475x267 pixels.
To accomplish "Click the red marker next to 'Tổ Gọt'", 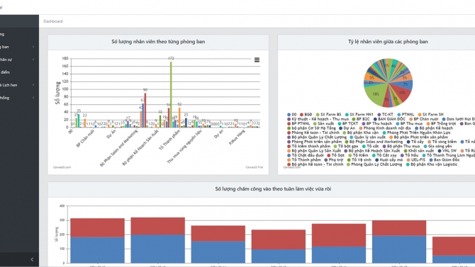I will point(329,155).
